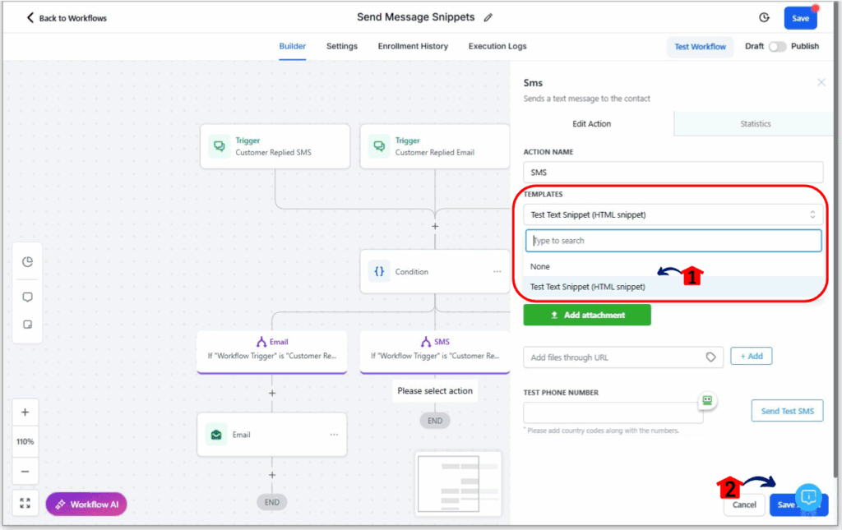
Task: Click the Test Workflow button
Action: 700,47
